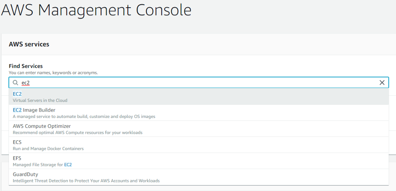The width and height of the screenshot is (396, 191).
Task: Click the highlighted EC2 in the EFS description
Action: (68, 165)
